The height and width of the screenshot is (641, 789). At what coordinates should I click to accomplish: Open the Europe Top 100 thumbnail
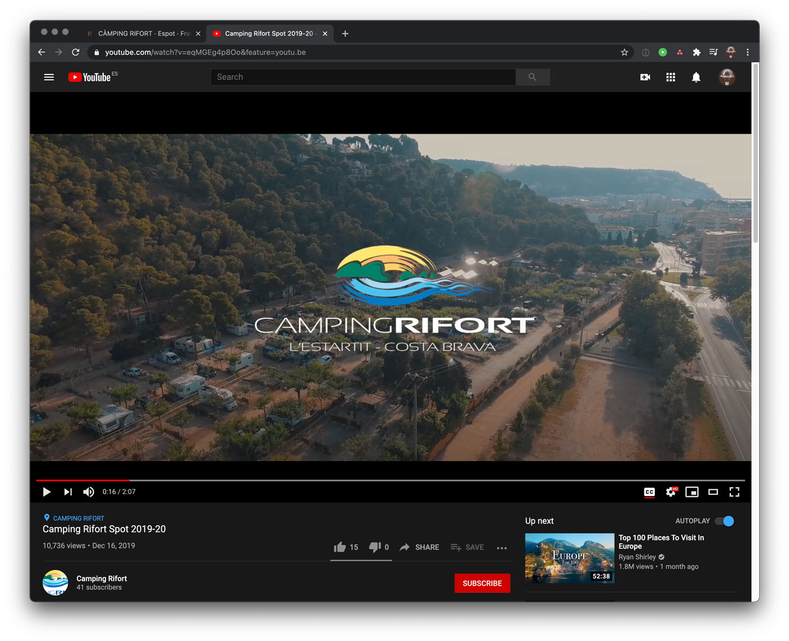(x=570, y=558)
